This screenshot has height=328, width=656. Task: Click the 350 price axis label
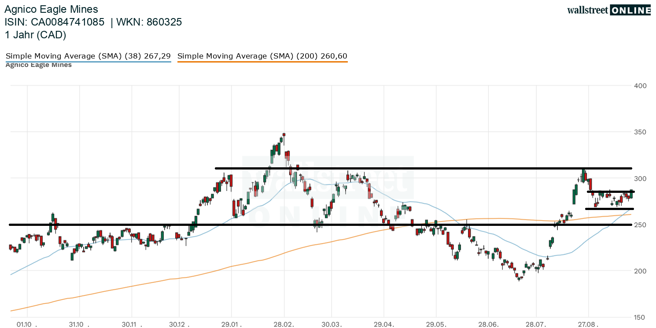[640, 132]
